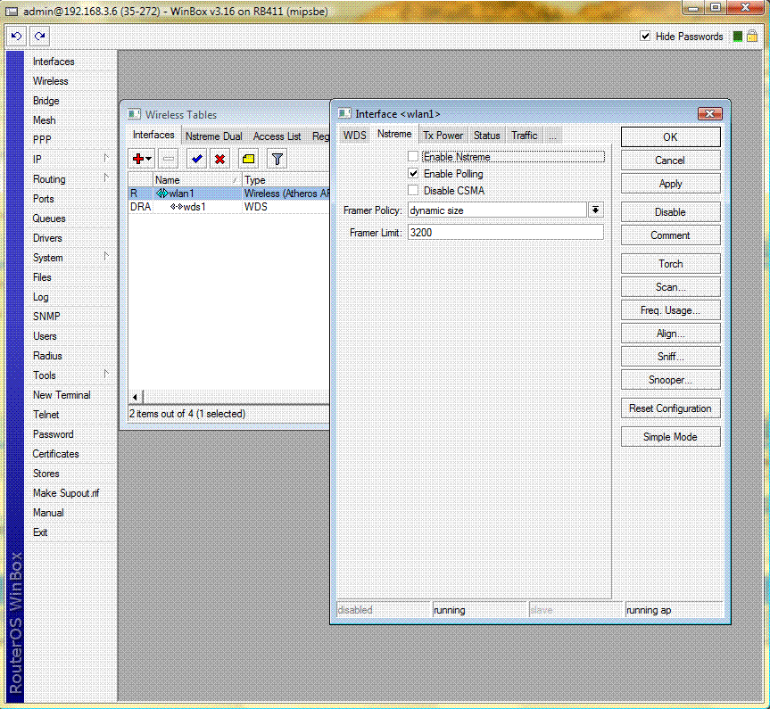Click the blue checkmark Enable icon
The height and width of the screenshot is (709, 770).
point(197,159)
